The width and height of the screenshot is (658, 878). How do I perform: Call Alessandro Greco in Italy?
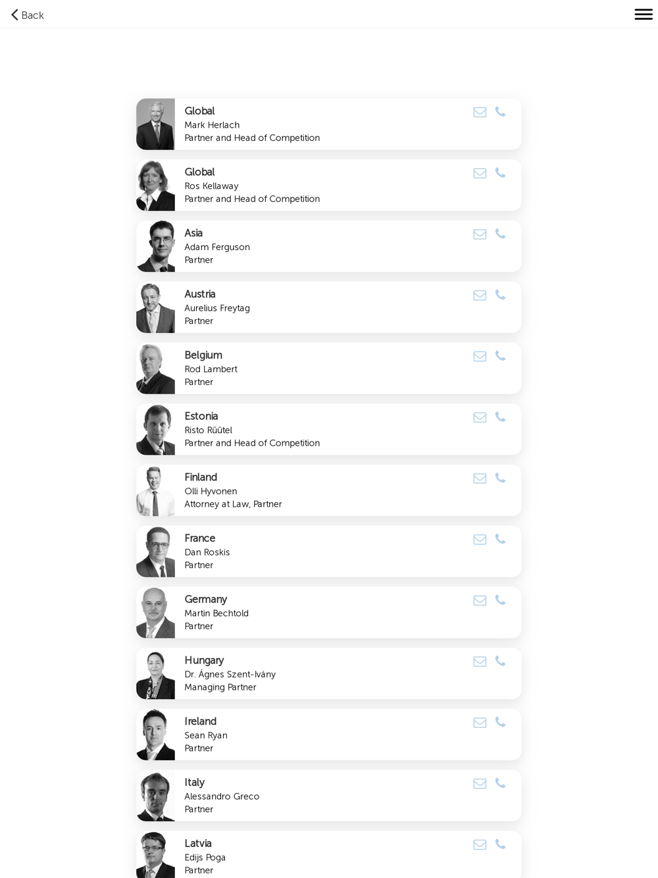[500, 783]
